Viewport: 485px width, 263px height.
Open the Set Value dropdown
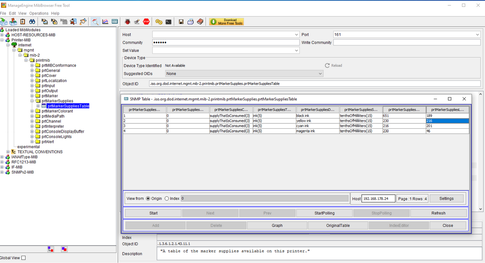coord(297,51)
